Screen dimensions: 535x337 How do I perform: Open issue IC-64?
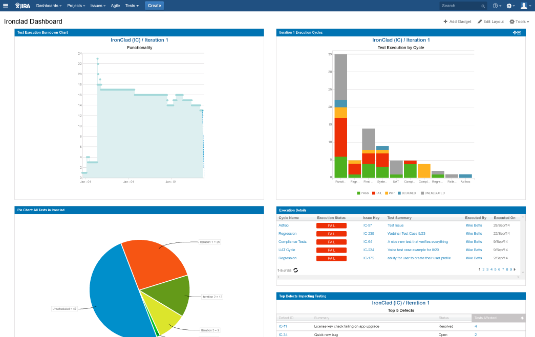[368, 241]
